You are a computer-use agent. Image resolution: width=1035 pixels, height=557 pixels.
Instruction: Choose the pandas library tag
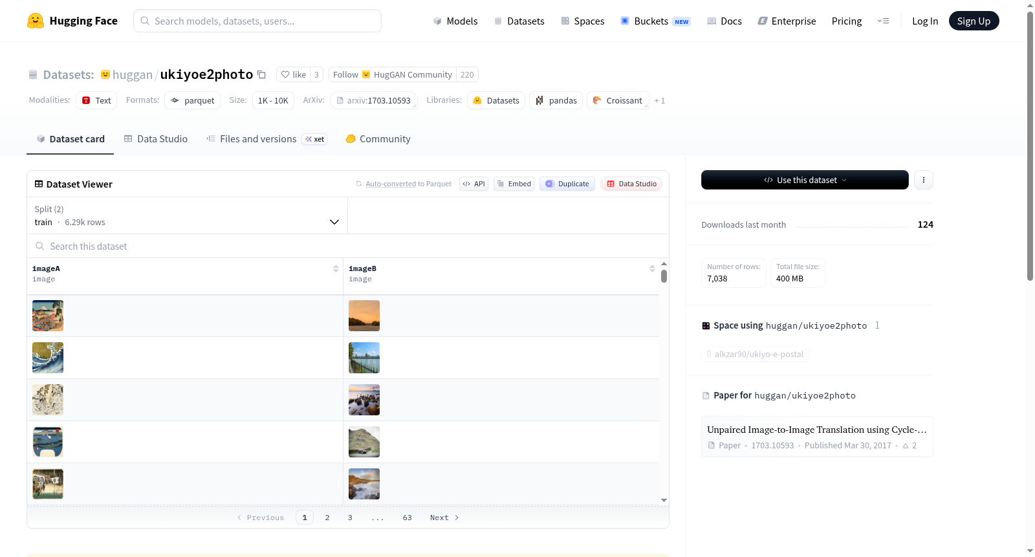point(556,100)
